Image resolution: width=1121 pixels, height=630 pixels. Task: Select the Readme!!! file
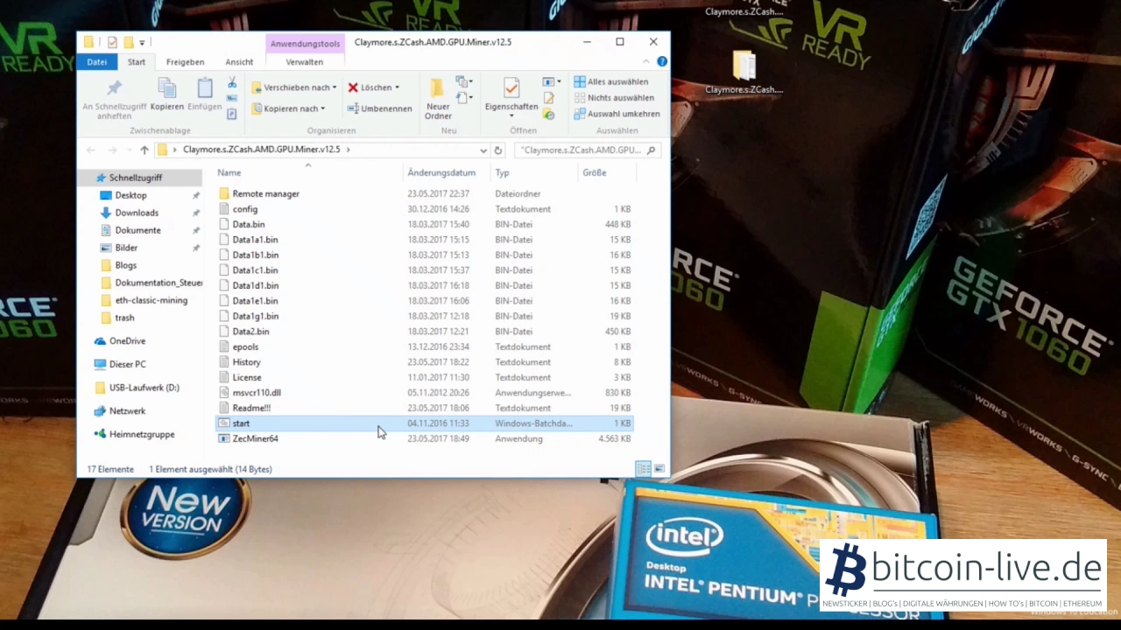tap(424, 408)
